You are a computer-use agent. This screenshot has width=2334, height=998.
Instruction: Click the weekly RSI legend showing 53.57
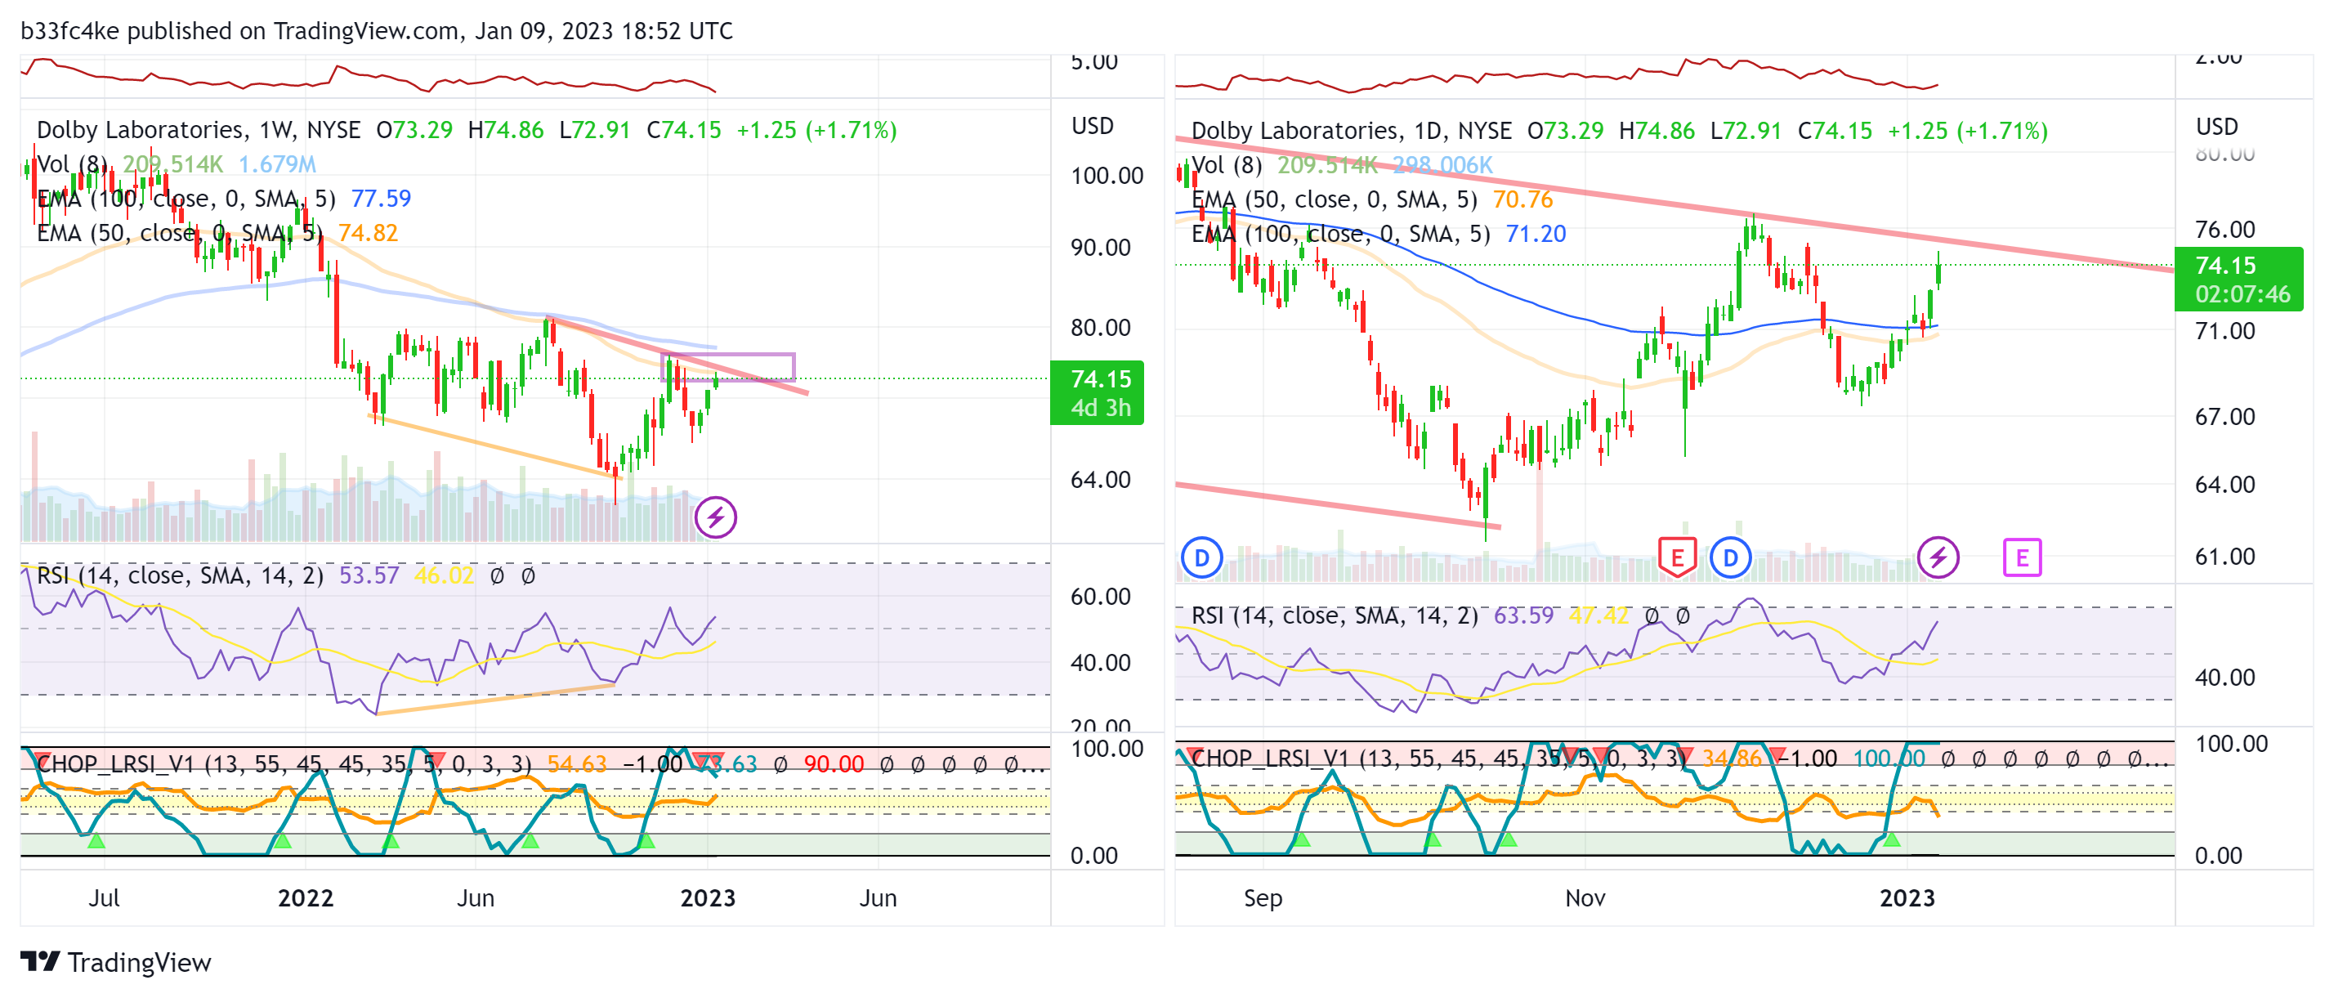pos(284,575)
